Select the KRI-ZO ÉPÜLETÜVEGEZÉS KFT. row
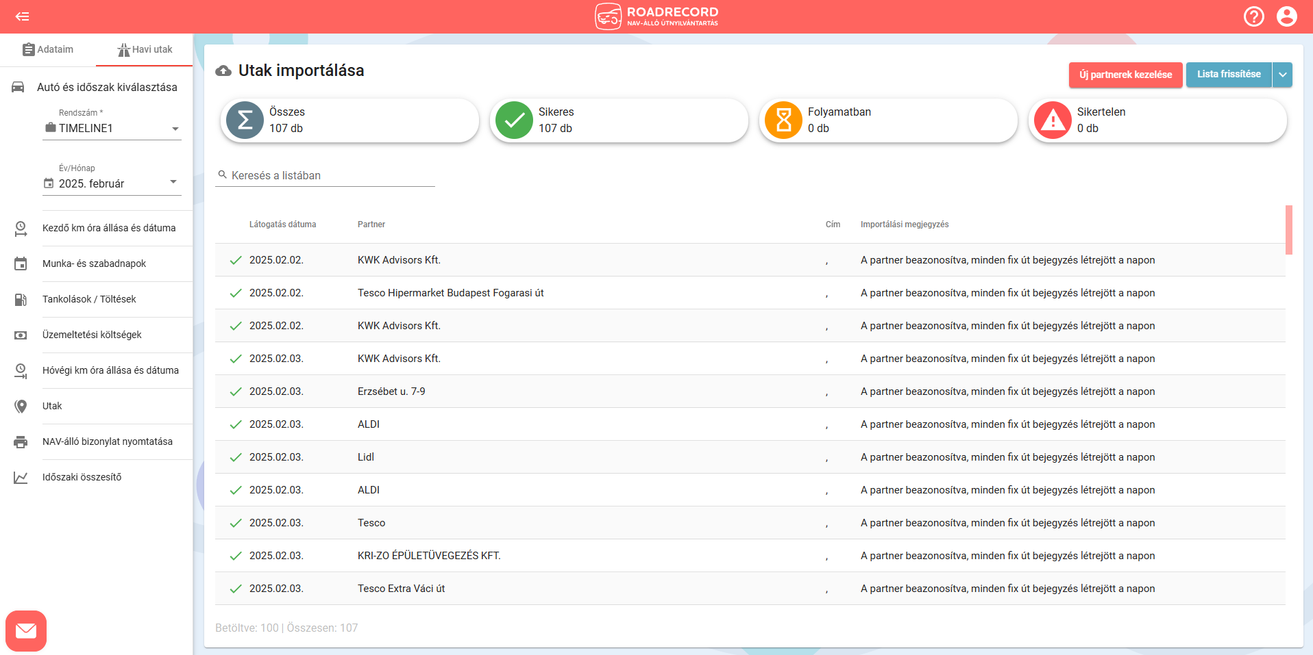1313x655 pixels. [x=750, y=556]
